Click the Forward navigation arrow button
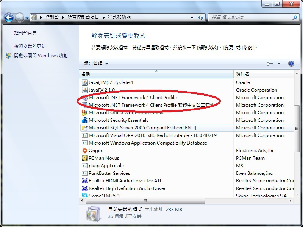Screen dimensions: 303x227 pos(19,17)
